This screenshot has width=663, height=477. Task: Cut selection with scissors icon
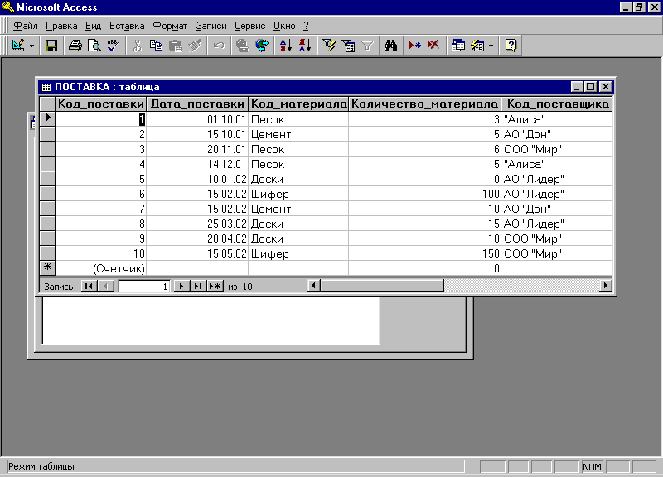[x=137, y=46]
